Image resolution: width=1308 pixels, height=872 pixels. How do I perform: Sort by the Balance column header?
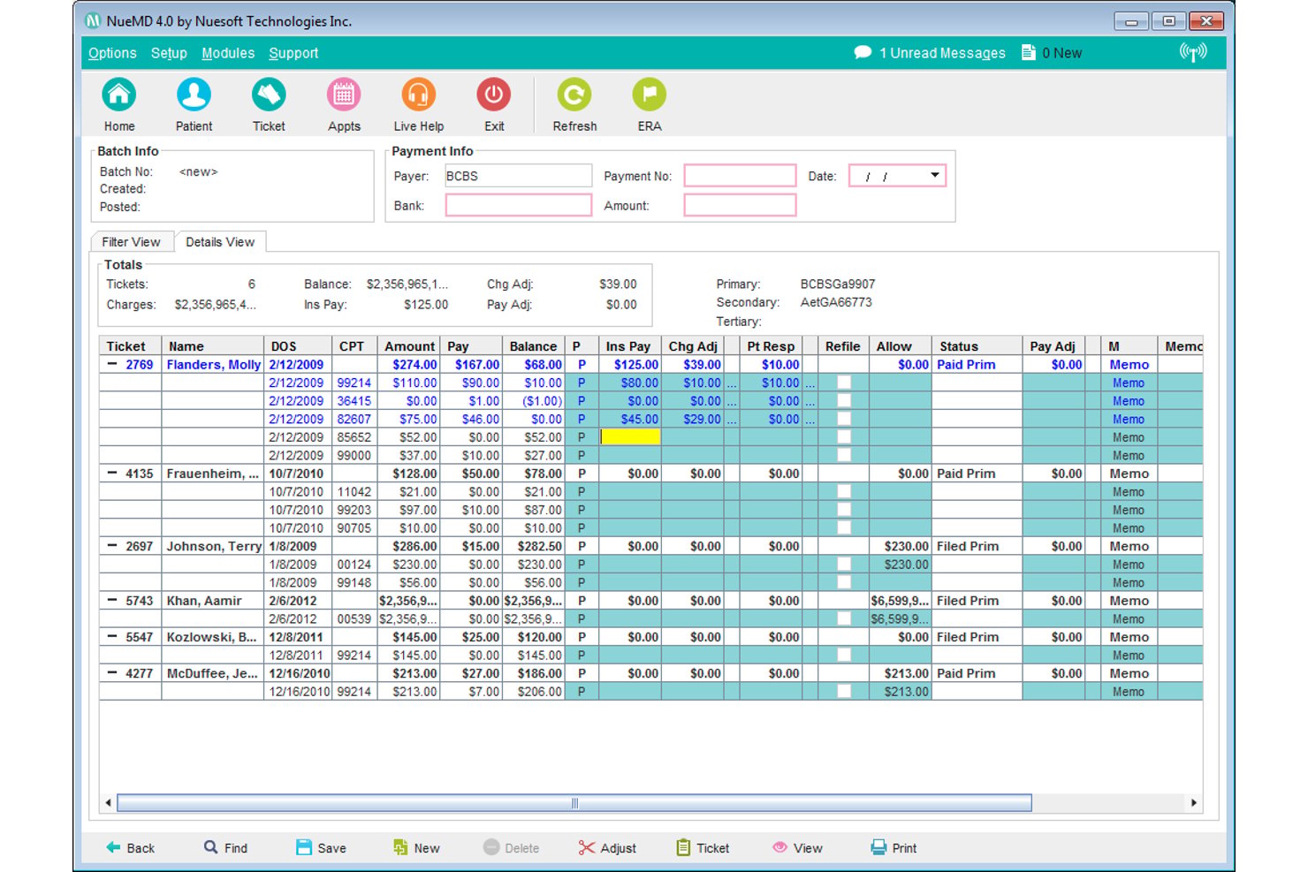tap(533, 346)
